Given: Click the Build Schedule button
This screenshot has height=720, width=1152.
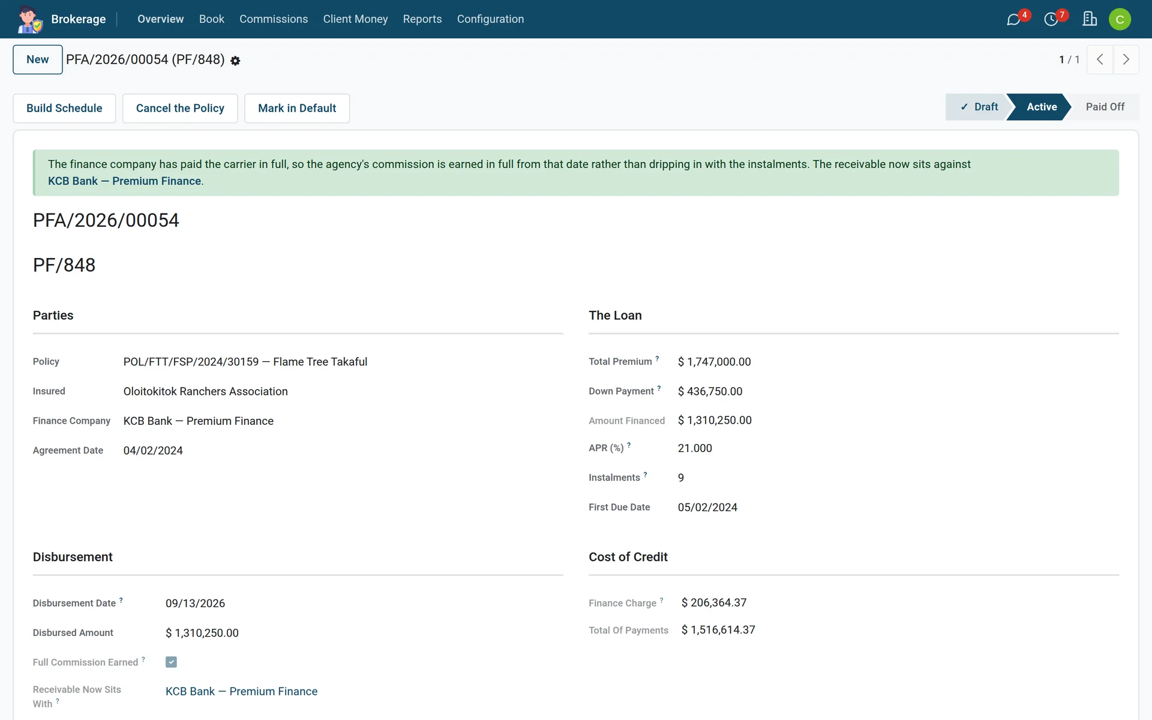Looking at the screenshot, I should (64, 108).
